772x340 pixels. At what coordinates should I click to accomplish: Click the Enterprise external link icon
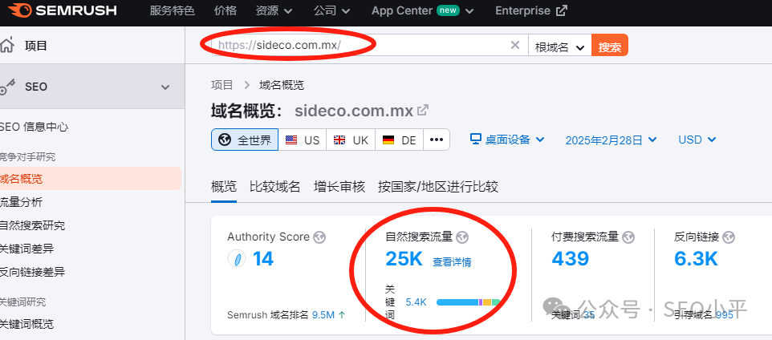pos(561,10)
